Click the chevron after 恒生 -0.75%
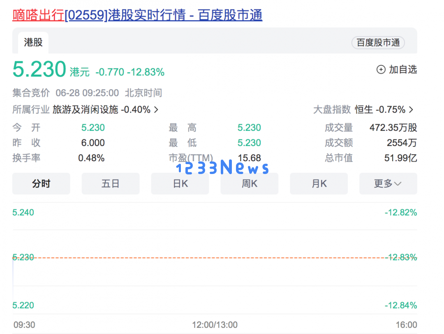The width and height of the screenshot is (444, 334). (411, 109)
